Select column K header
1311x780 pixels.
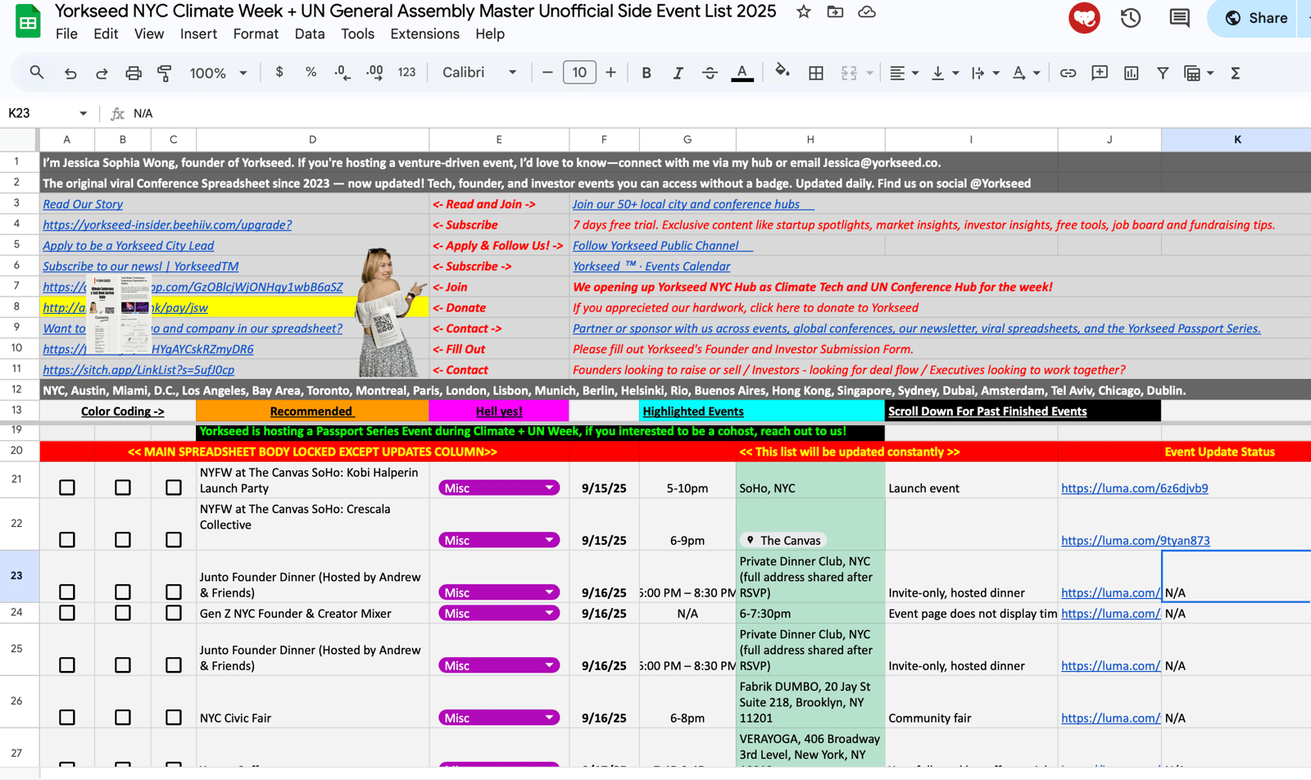coord(1236,139)
